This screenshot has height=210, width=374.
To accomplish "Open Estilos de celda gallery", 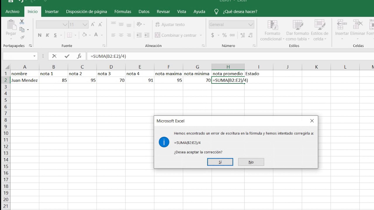I will pyautogui.click(x=320, y=30).
